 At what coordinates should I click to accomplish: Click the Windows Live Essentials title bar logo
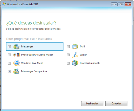pyautogui.click(x=4, y=4)
